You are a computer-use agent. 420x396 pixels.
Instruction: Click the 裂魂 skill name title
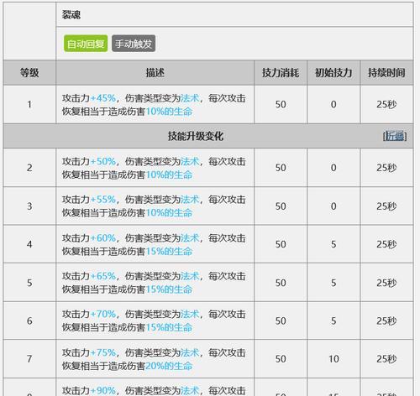click(71, 15)
